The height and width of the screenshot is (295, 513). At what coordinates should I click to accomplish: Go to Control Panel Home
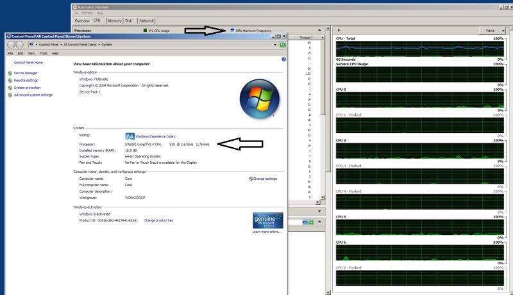[28, 62]
